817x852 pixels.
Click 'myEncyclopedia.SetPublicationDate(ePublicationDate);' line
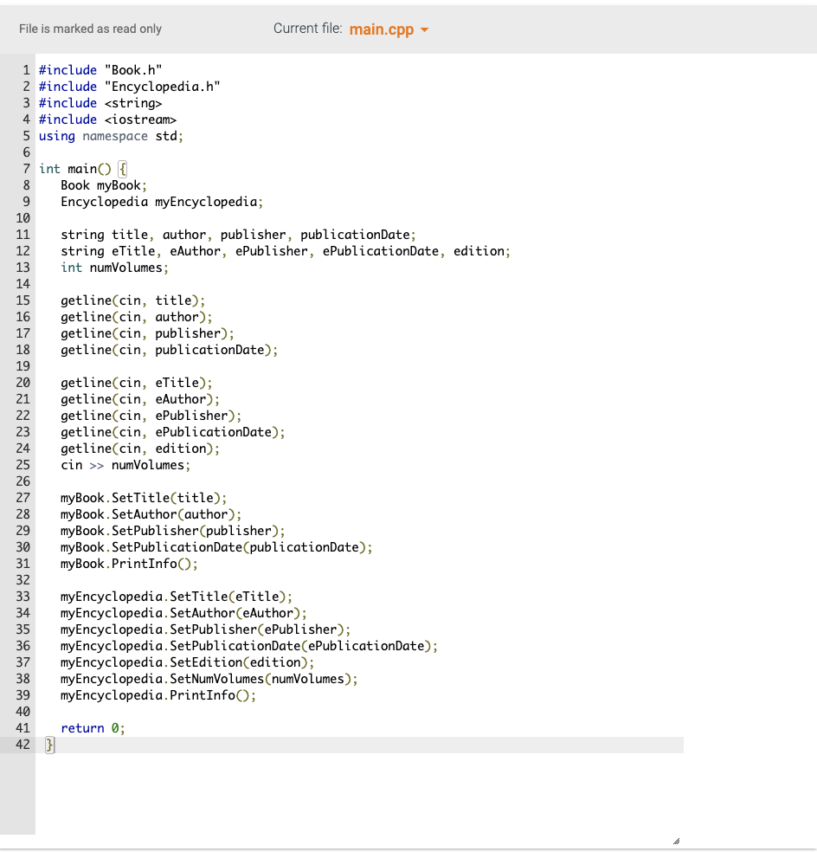[x=249, y=646]
